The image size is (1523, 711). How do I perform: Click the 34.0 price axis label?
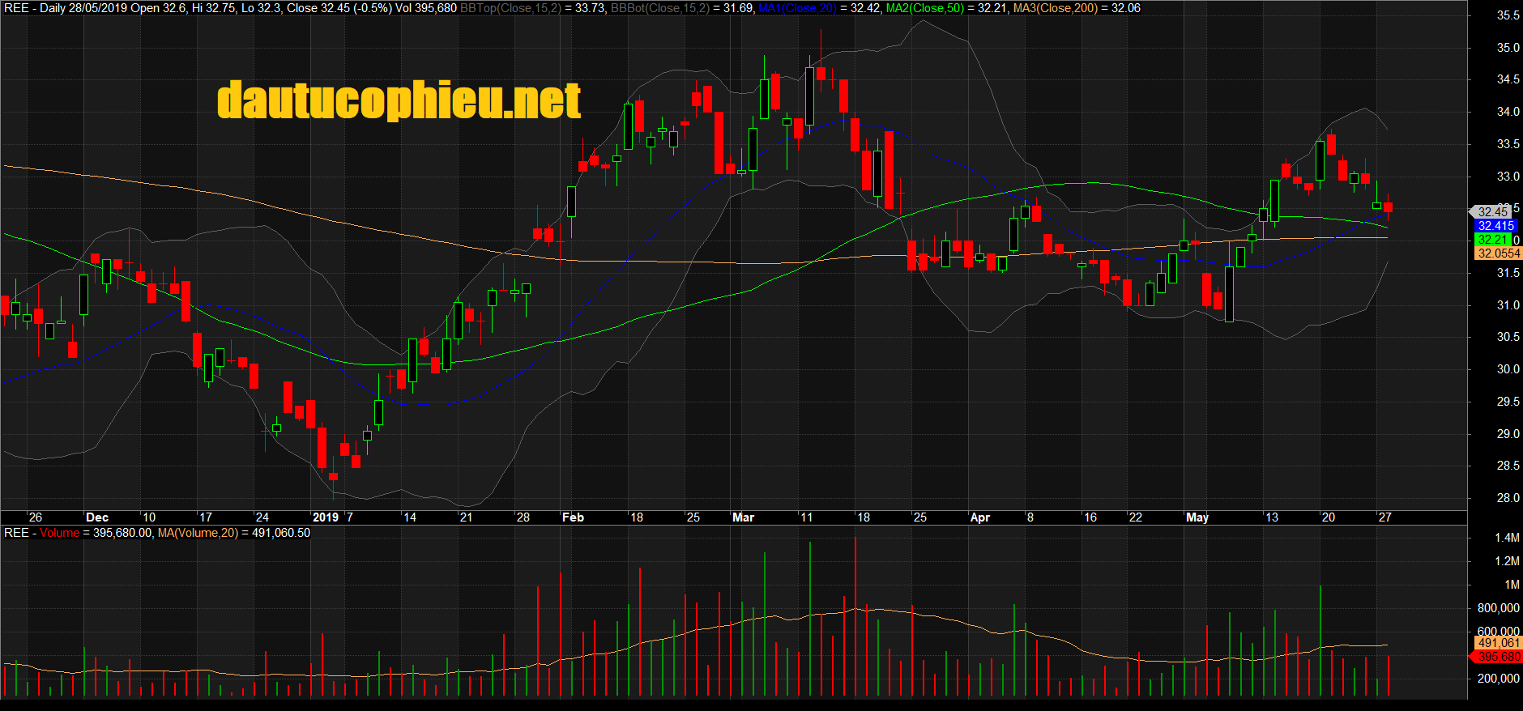(x=1508, y=112)
